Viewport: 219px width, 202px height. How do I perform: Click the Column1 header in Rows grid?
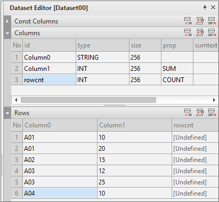[x=134, y=125]
